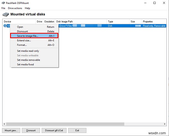The height and width of the screenshot is (136, 169).
Task: Click the Exit button
Action: tap(77, 130)
